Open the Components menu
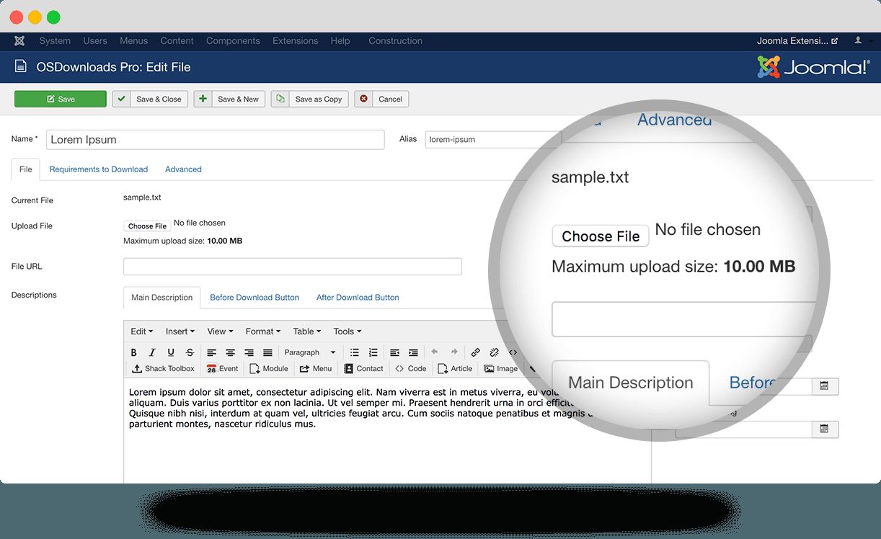Screen dimensions: 881x539 [233, 41]
